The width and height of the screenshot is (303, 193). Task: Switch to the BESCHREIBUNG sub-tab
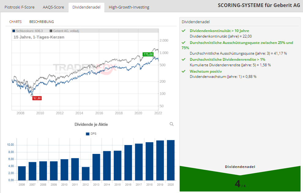coord(42,22)
